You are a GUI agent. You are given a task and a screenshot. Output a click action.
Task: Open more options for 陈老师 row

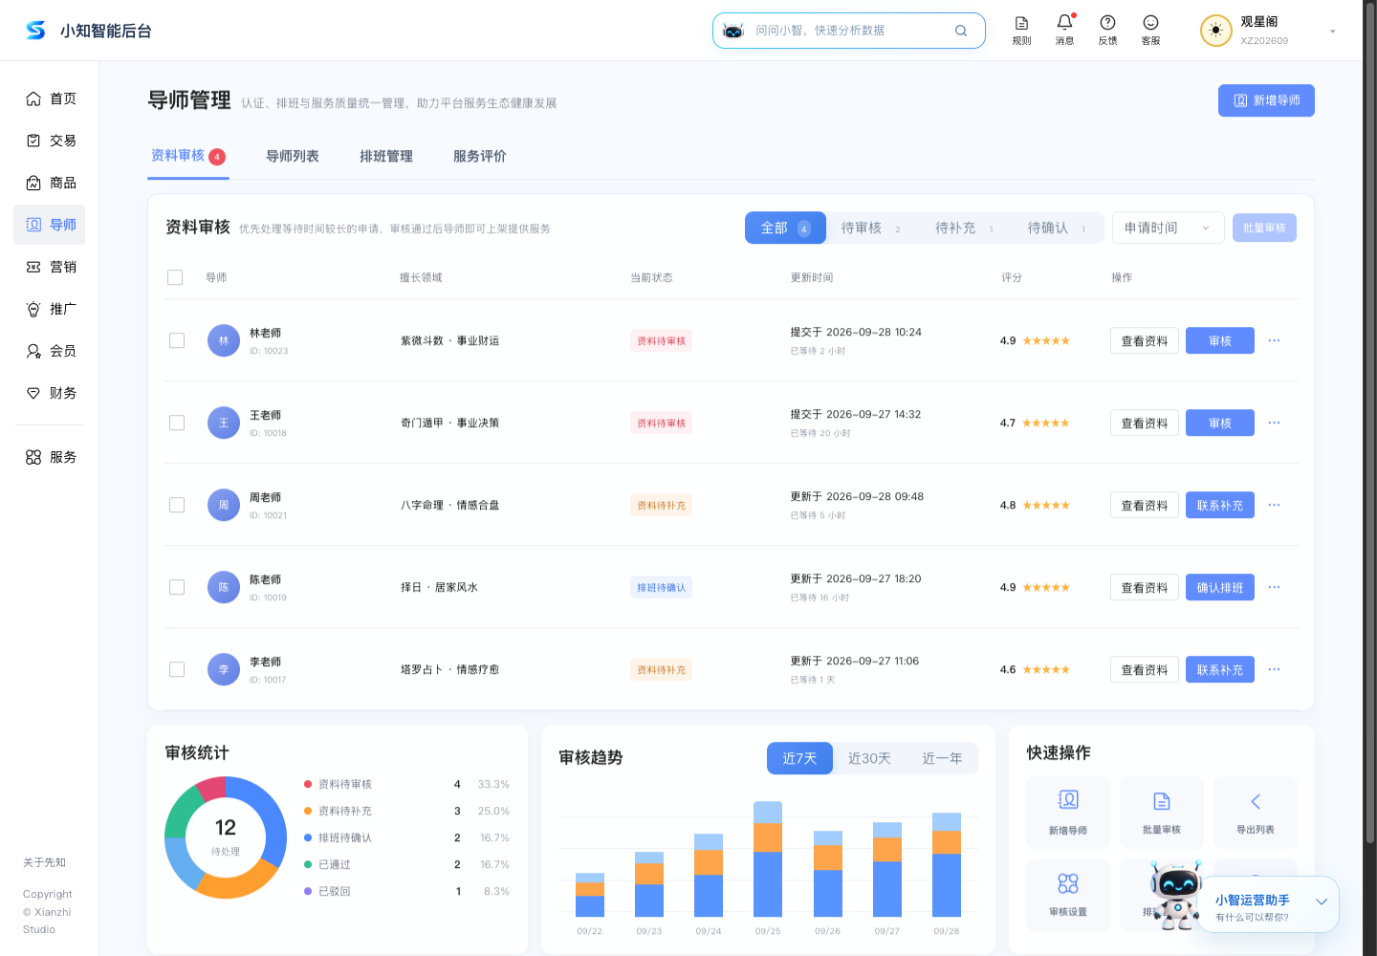pos(1274,587)
